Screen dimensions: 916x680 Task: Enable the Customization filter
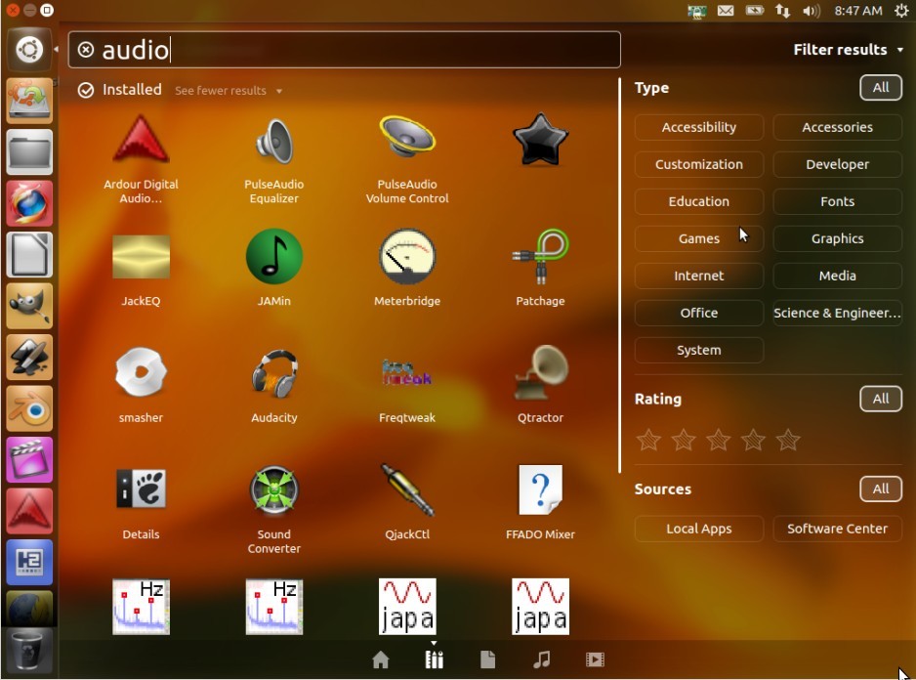(698, 164)
